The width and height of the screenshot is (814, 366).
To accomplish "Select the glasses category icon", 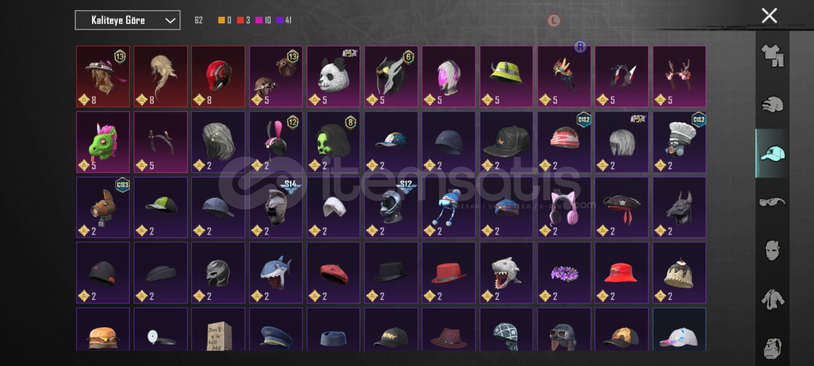I will [772, 202].
